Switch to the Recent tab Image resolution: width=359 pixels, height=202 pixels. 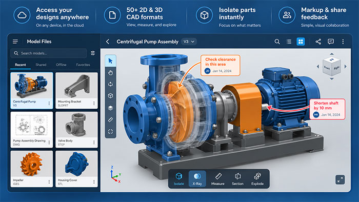coord(21,65)
